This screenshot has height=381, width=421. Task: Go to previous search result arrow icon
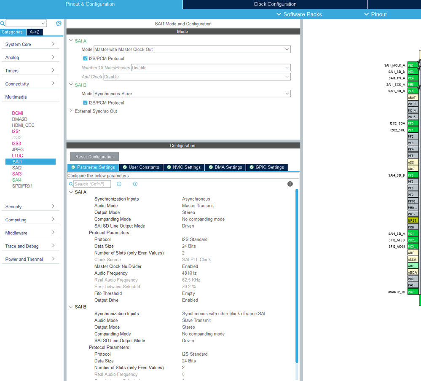pyautogui.click(x=119, y=184)
